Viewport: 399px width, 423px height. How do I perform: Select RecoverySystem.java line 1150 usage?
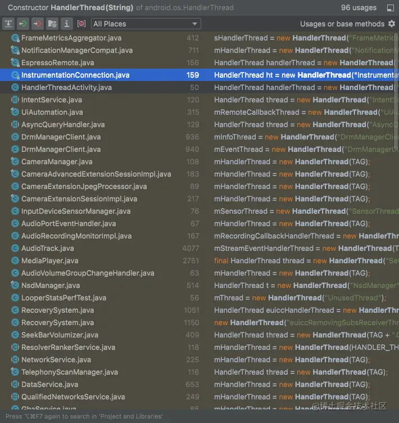point(199,323)
